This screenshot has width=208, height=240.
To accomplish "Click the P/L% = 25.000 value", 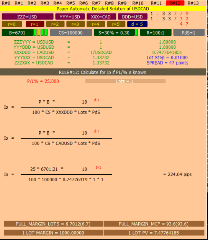I will coord(43,81).
